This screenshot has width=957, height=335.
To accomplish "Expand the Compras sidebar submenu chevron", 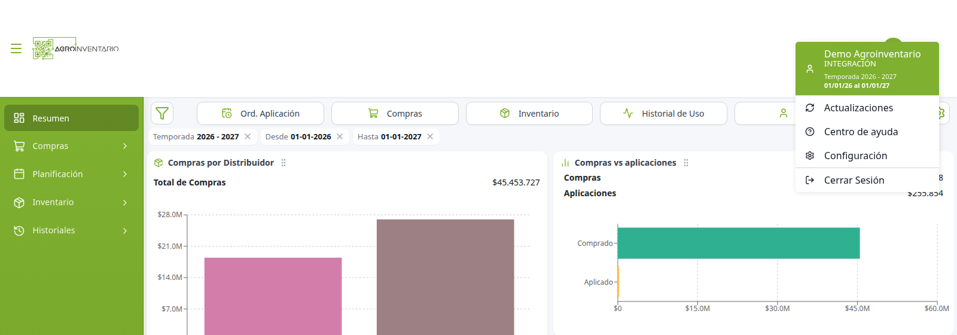I will 125,146.
